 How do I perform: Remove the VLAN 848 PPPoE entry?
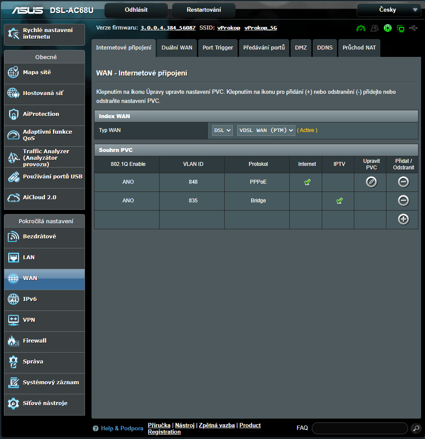click(403, 182)
